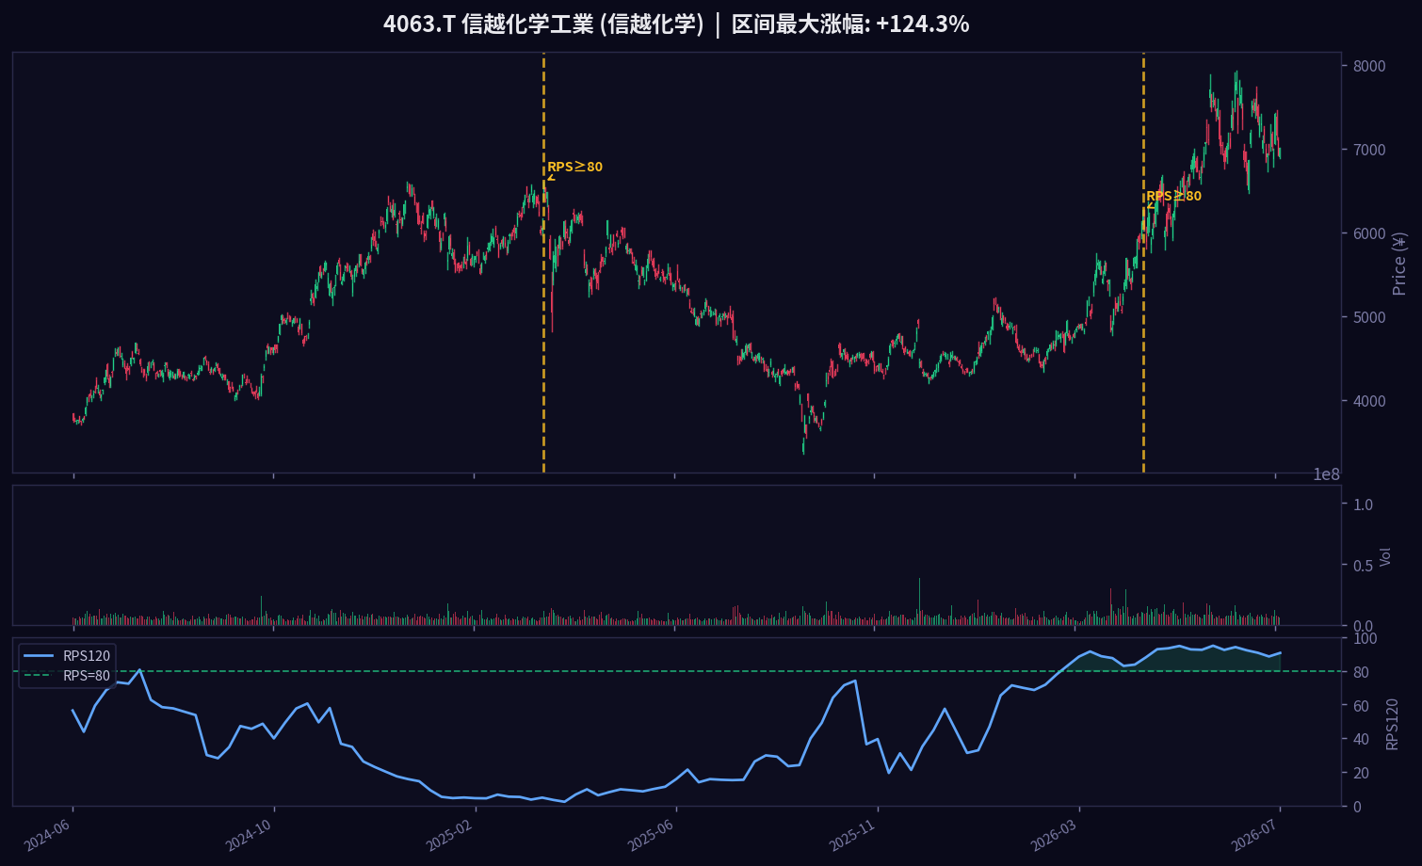The width and height of the screenshot is (1422, 866).
Task: Click the Price (¥) axis label
Action: pos(1399,264)
